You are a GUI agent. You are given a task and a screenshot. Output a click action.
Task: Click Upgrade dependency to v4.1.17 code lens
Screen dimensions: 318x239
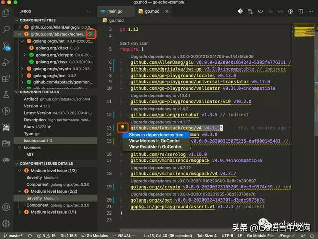(160, 122)
